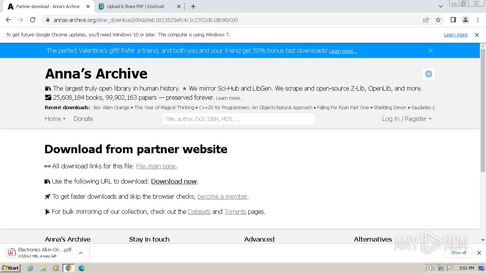Close the downloads shelf

click(479, 253)
